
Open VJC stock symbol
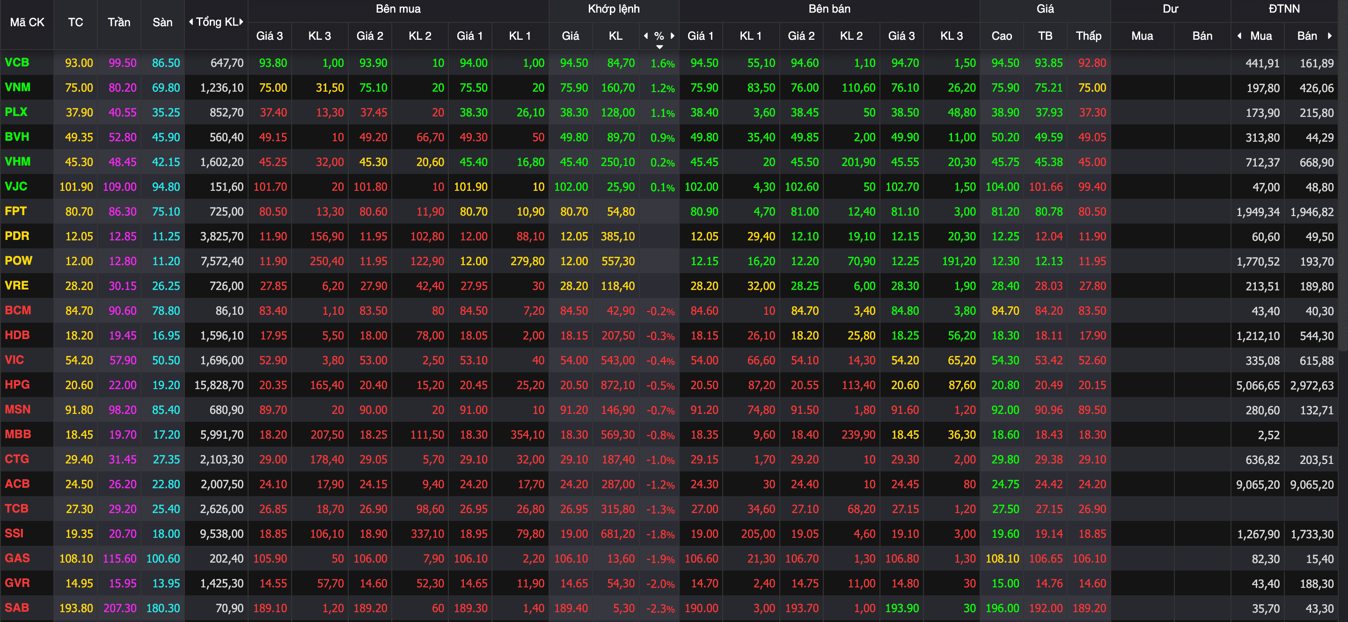(x=16, y=186)
